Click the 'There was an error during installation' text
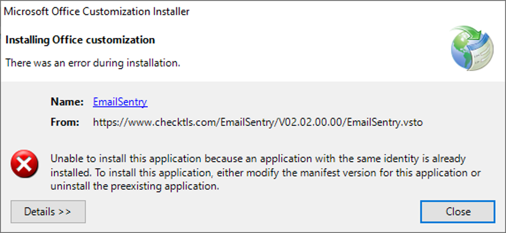506x233 pixels. 93,62
